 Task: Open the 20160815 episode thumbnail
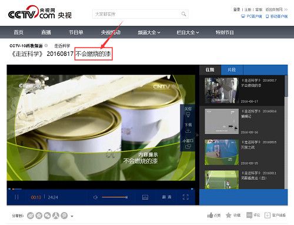[222, 152]
